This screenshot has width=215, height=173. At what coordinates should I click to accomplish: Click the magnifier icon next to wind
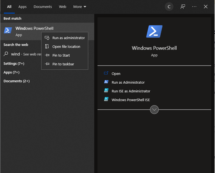pyautogui.click(x=6, y=54)
